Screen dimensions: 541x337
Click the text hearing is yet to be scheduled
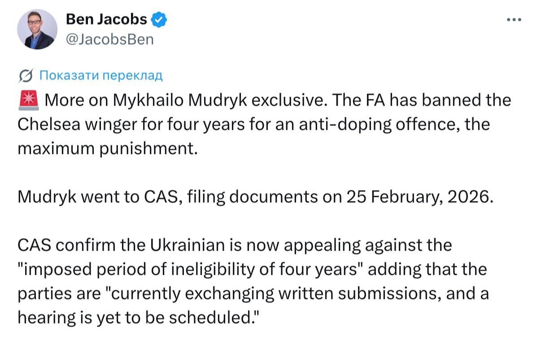139,318
